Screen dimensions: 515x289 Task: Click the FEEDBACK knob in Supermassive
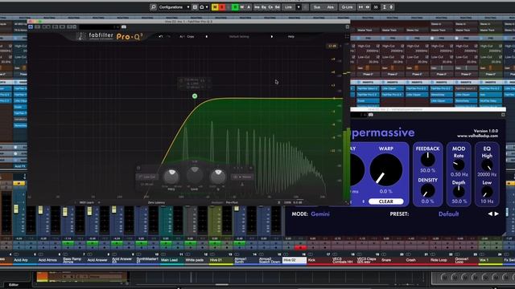(427, 160)
